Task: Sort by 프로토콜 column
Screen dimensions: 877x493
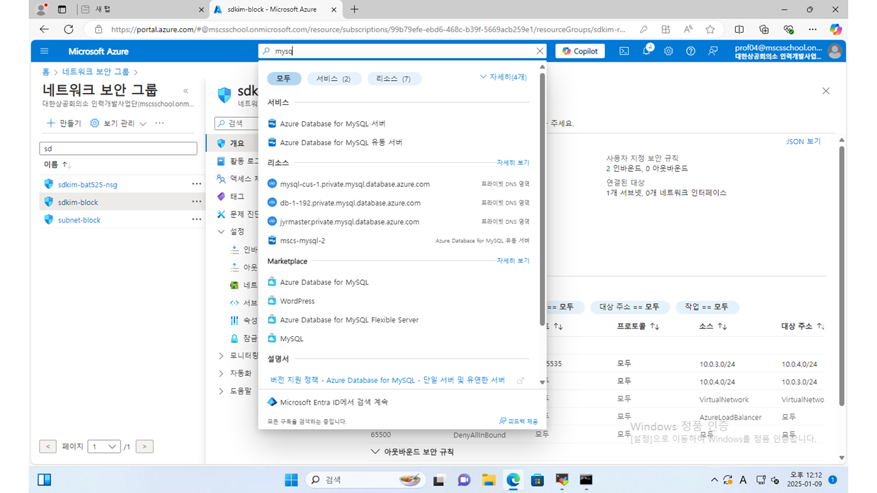Action: click(x=638, y=327)
